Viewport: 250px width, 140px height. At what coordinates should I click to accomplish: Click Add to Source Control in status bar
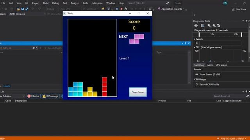pyautogui.click(x=232, y=138)
